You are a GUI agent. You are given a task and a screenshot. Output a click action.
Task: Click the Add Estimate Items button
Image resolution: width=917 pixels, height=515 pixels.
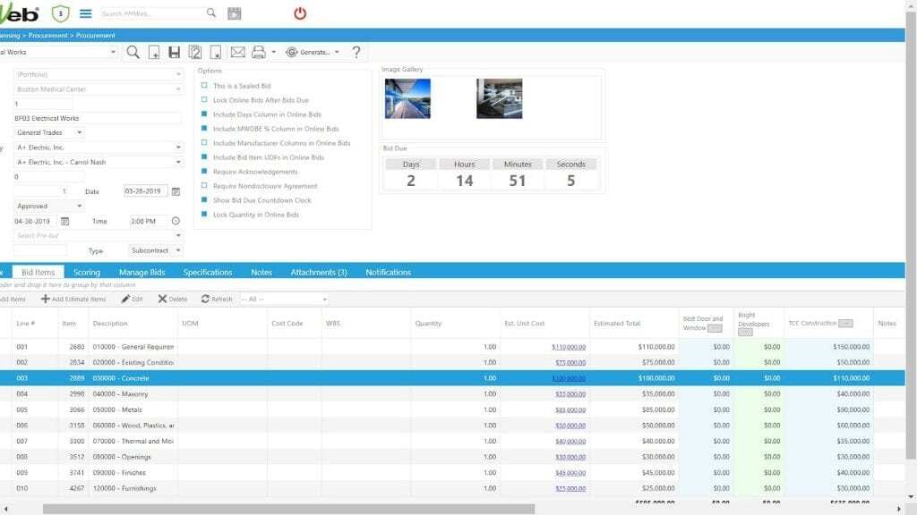(73, 299)
